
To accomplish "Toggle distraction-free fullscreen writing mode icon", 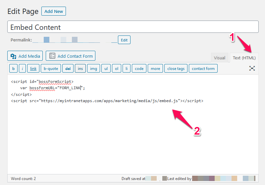I will pos(252,68).
